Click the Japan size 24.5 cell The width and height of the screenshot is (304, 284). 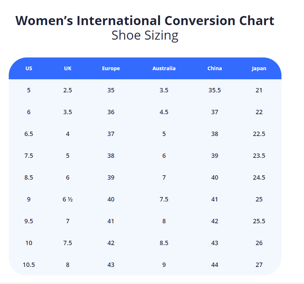[x=259, y=177]
